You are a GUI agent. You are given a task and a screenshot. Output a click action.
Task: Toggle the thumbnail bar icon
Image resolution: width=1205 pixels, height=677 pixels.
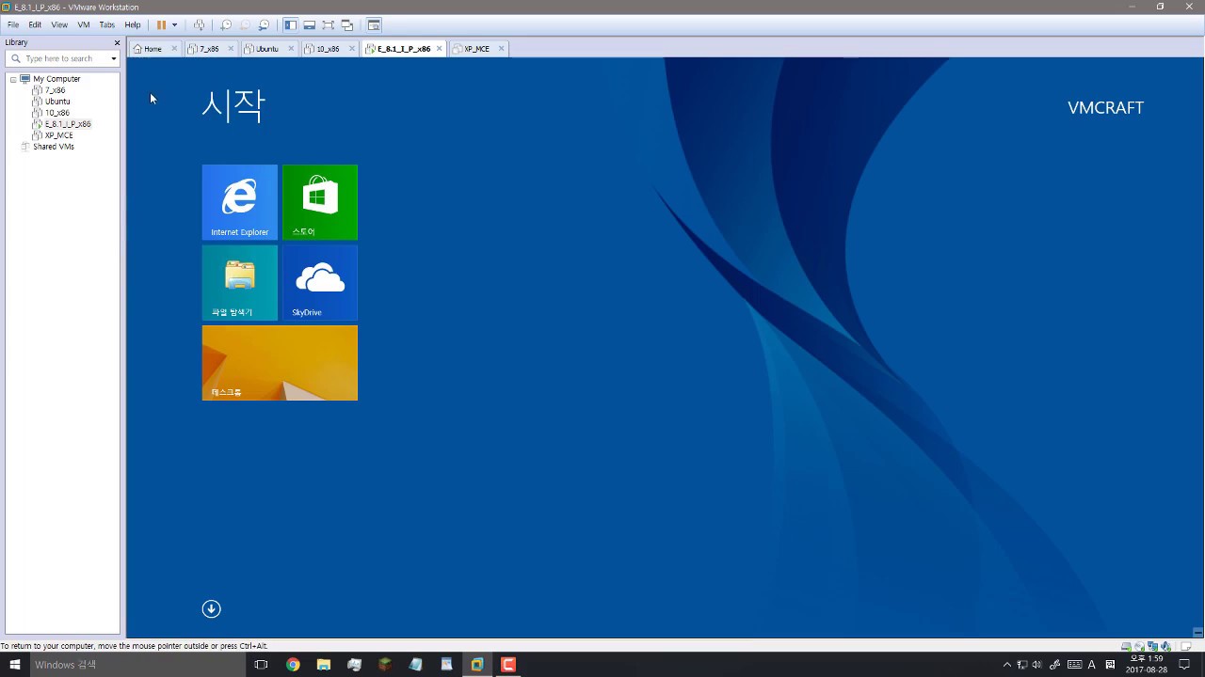[x=309, y=24]
